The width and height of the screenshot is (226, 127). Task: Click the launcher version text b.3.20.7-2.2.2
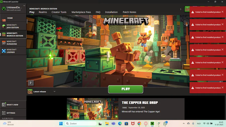(x=8, y=118)
